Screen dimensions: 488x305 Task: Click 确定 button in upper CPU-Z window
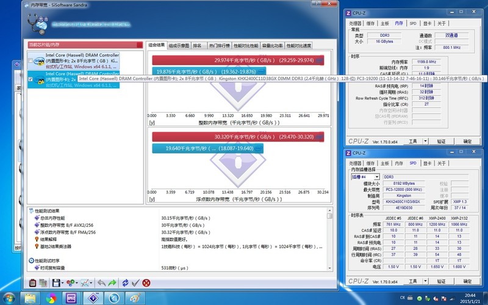(x=467, y=142)
